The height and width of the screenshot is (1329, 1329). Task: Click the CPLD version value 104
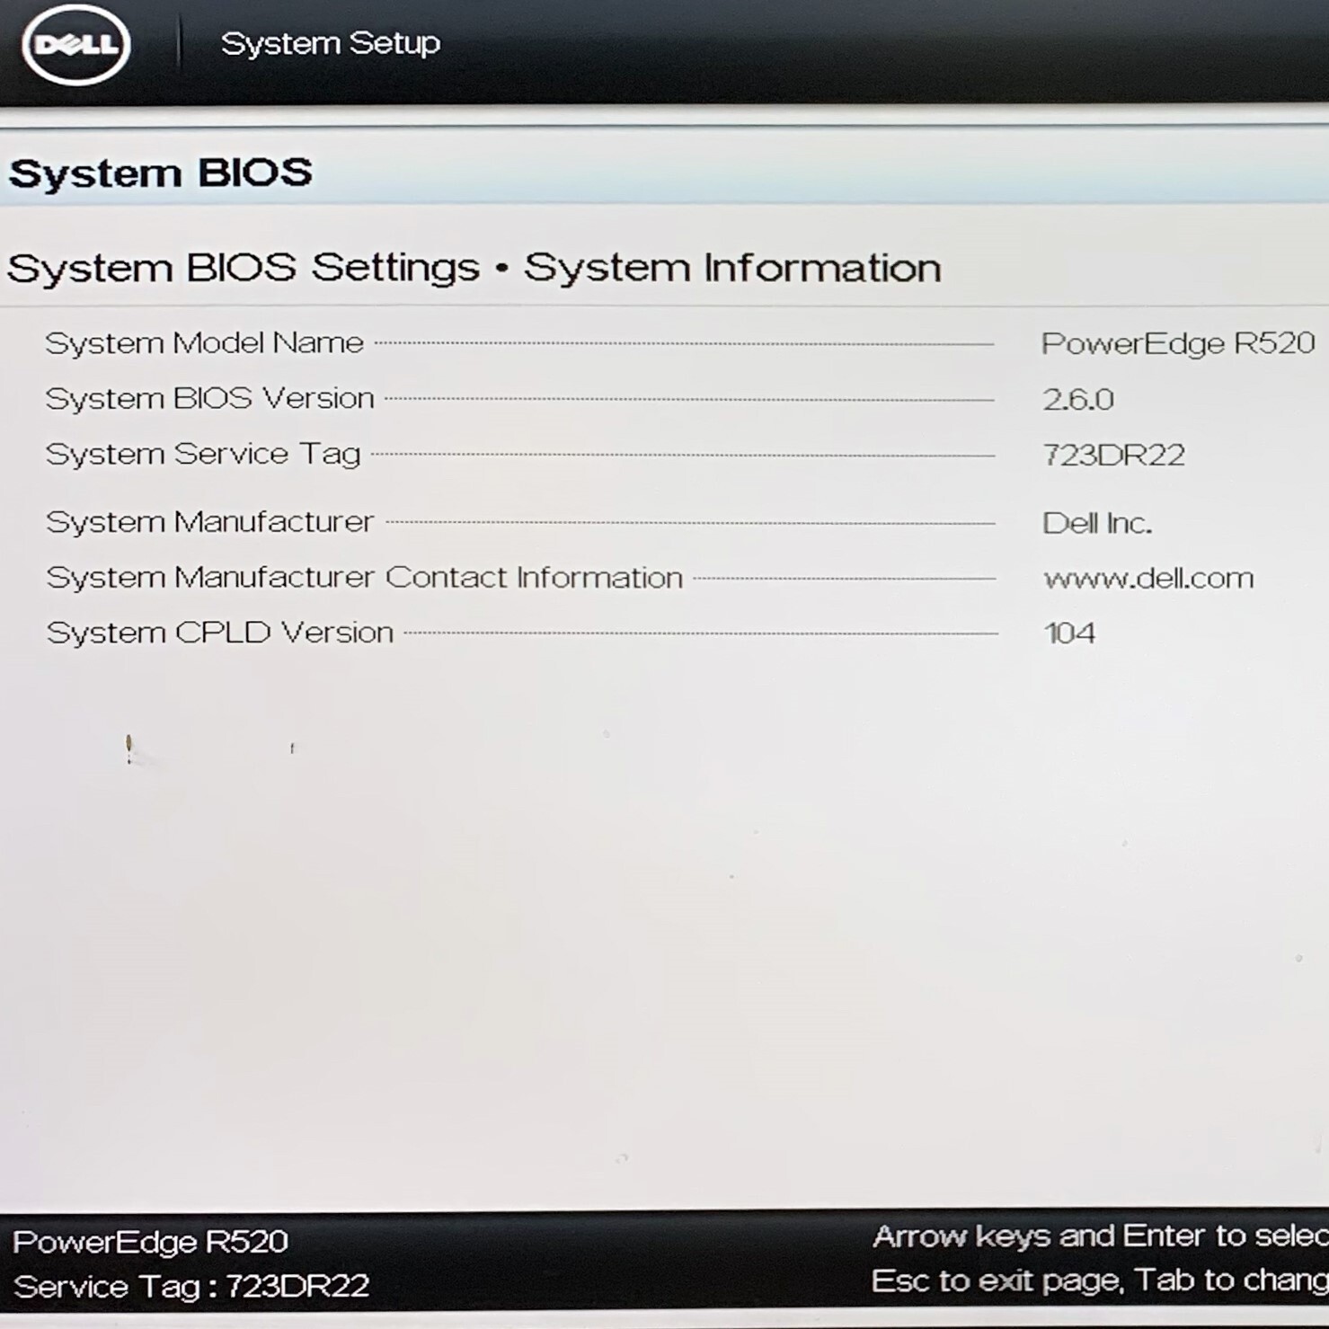[x=1069, y=633]
